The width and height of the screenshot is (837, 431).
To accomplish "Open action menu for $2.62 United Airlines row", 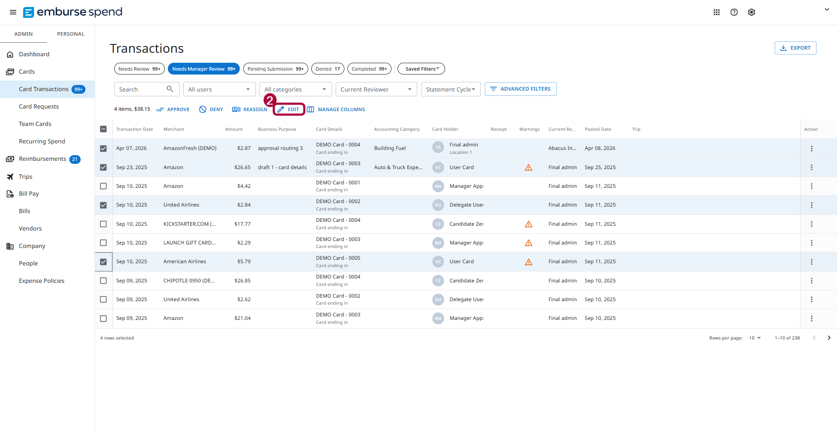I will (x=812, y=299).
